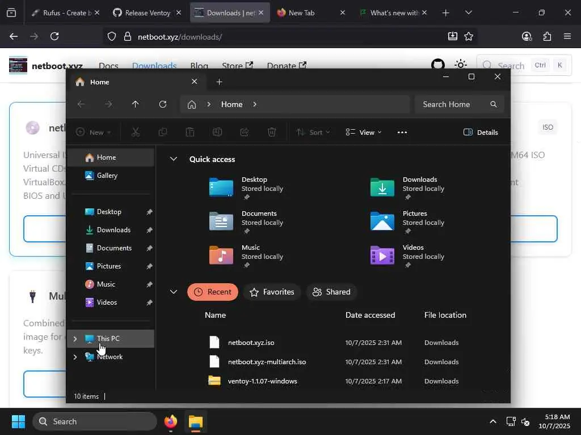The height and width of the screenshot is (435, 581).
Task: Click the Firefox URL address bar
Action: 289,37
